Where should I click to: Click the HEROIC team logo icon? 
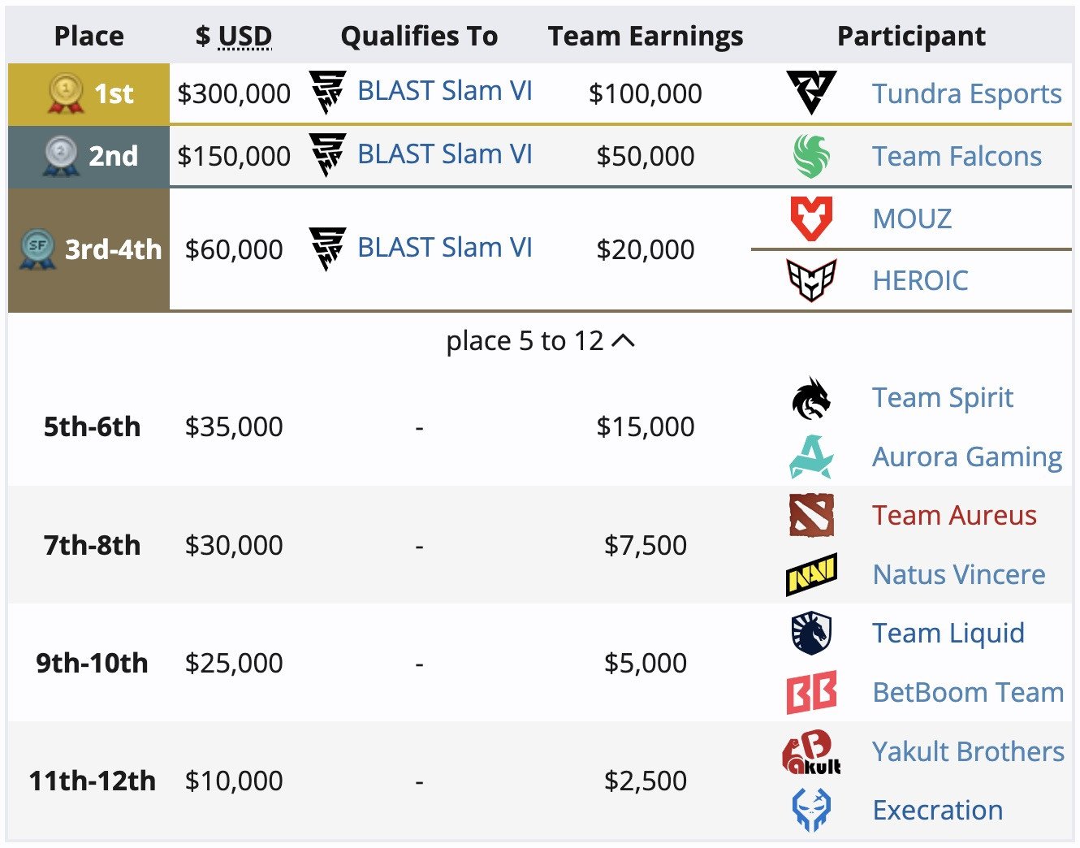tap(810, 280)
